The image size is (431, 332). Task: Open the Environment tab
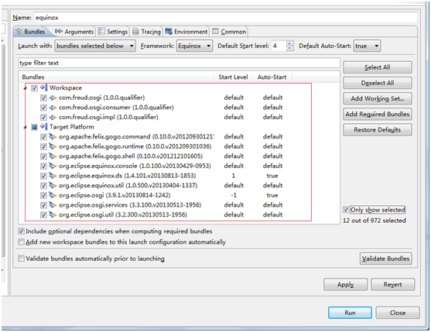pyautogui.click(x=186, y=32)
